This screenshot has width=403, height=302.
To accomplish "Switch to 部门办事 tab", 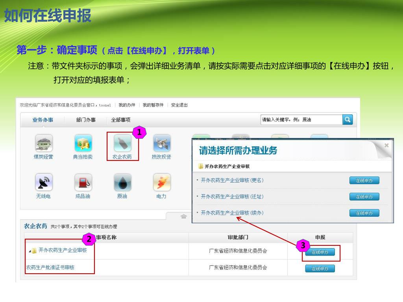I will 86,120.
